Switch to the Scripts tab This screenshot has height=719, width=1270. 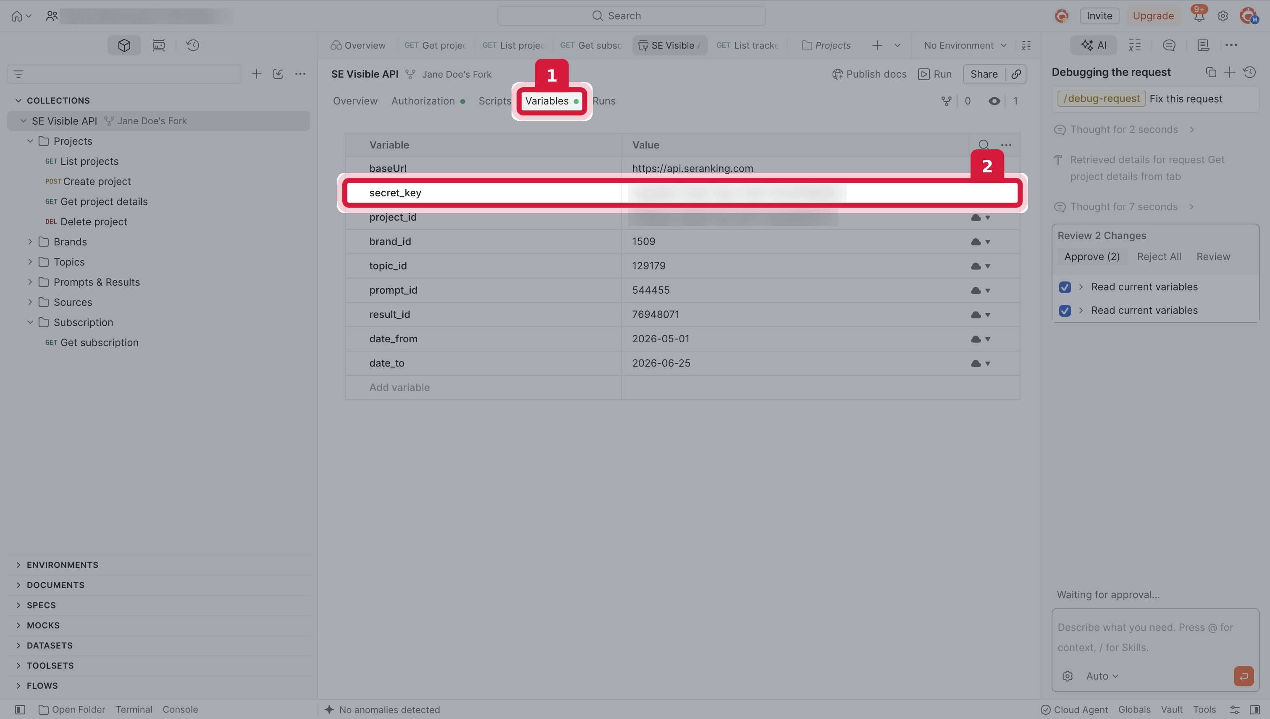[x=494, y=101]
